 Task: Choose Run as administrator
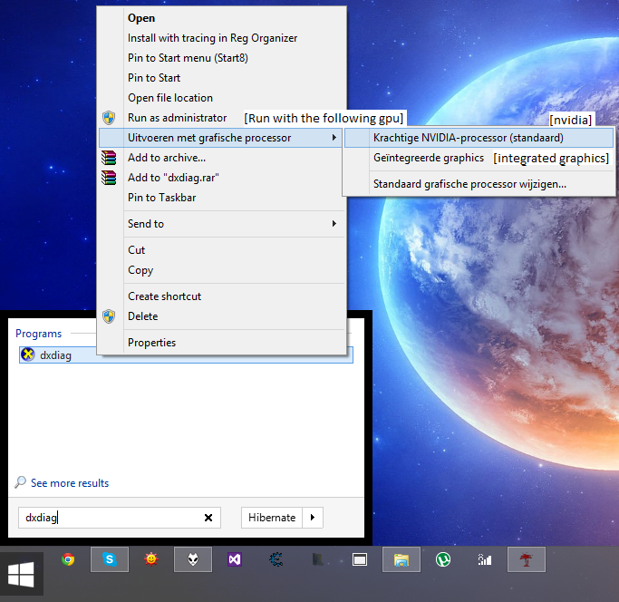tap(177, 118)
